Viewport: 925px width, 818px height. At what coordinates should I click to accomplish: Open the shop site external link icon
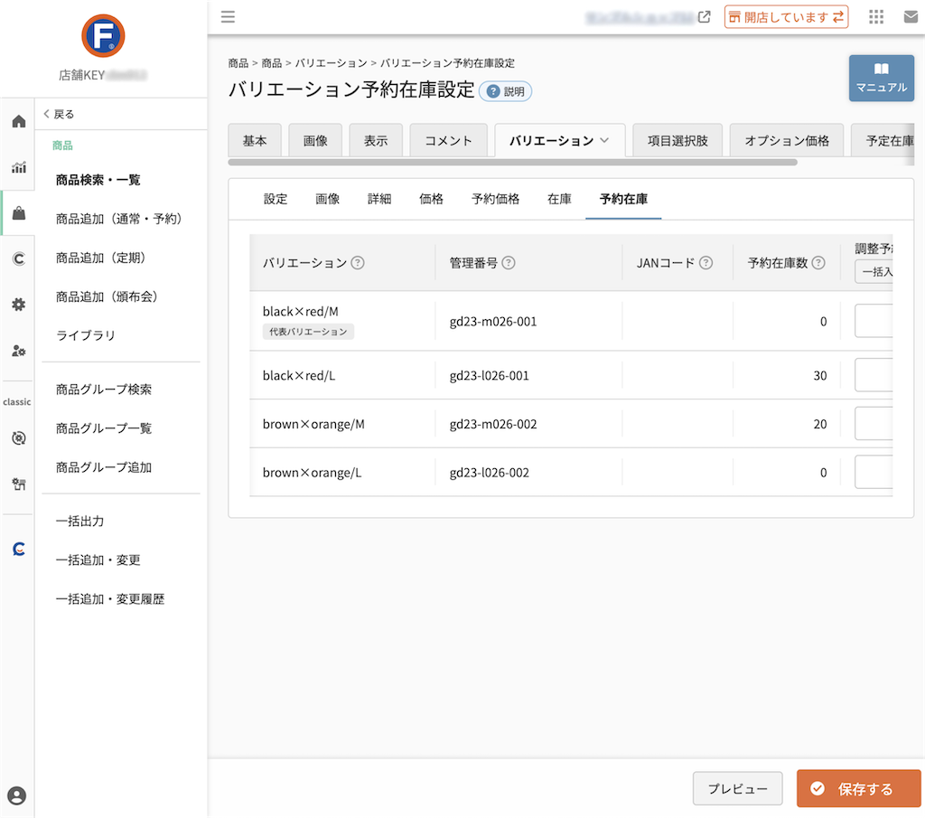[704, 17]
